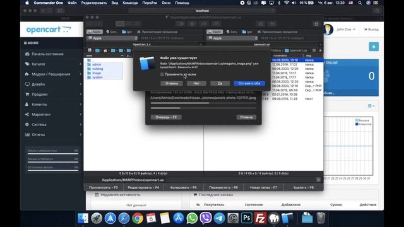Open the Trash from the Dock
The width and height of the screenshot is (404, 227).
[321, 218]
